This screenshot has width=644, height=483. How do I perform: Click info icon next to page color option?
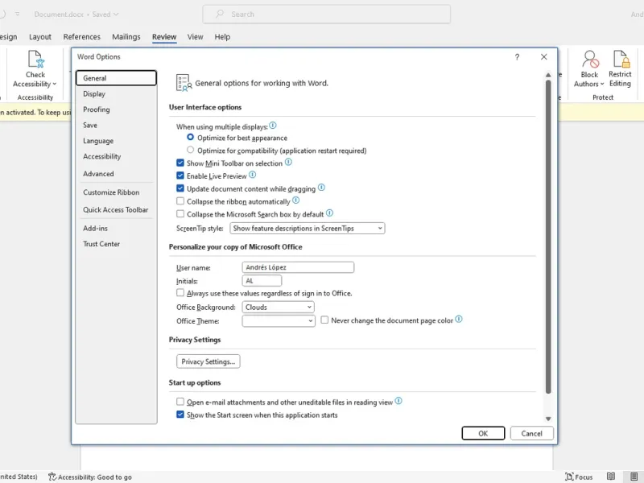[459, 319]
